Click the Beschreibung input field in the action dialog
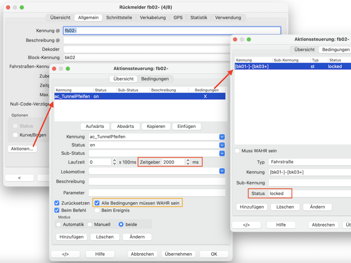Screen dimensions: 351x263 point(157,181)
